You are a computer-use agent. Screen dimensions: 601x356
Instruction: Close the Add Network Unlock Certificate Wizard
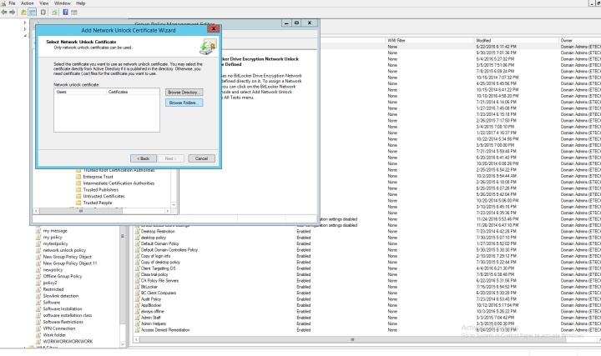[214, 28]
